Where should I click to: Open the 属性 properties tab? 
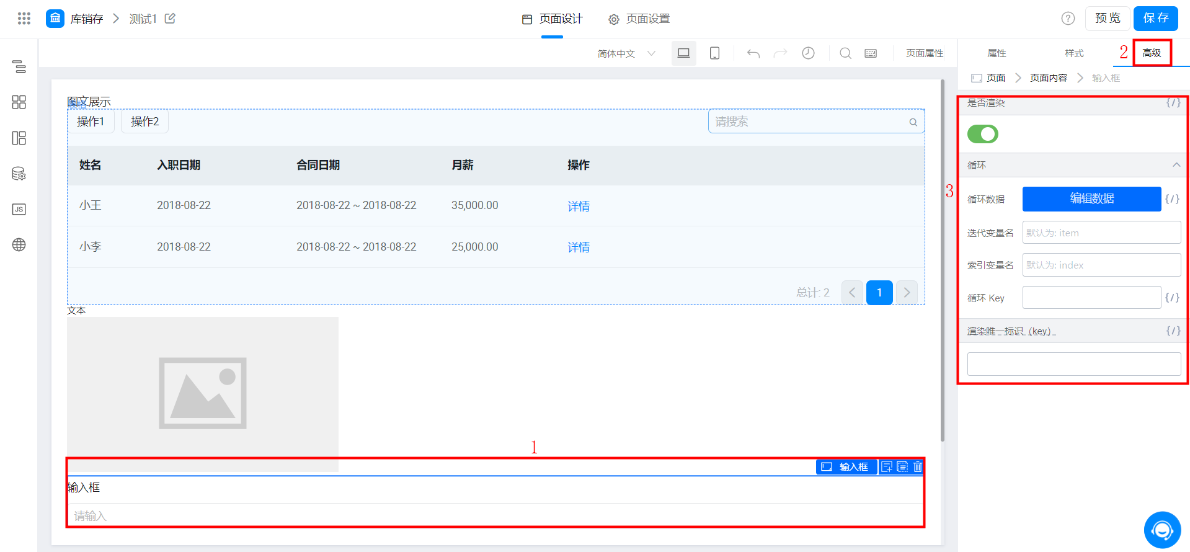(x=997, y=53)
